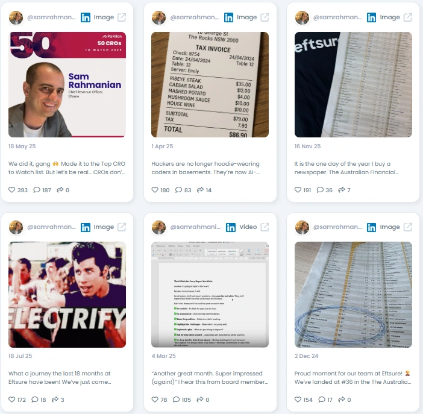Click heart icon on the 4 Mar 25 video post

pyautogui.click(x=155, y=400)
